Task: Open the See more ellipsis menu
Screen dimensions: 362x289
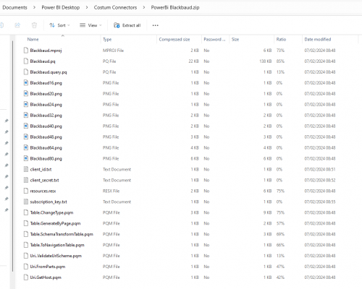Action: pyautogui.click(x=156, y=25)
